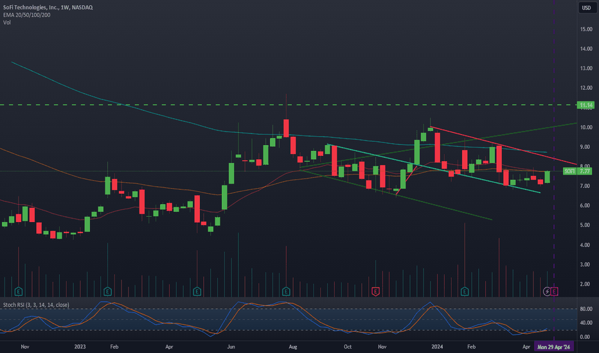Click the Apr label beside the purple date tag
The image size is (599, 353).
526,347
